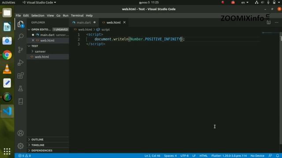
Task: Open the screenshot app in the dock
Action: [x=7, y=41]
